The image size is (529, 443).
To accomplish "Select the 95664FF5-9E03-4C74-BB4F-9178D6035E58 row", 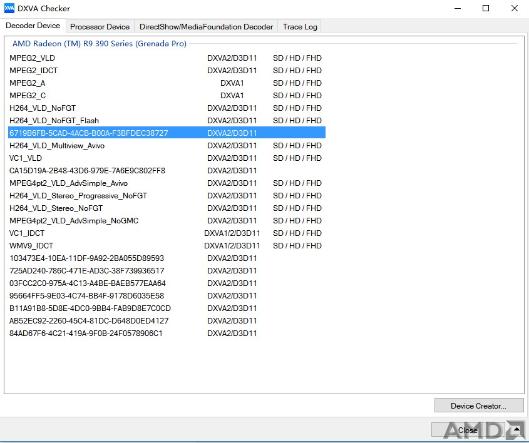I will (167, 296).
